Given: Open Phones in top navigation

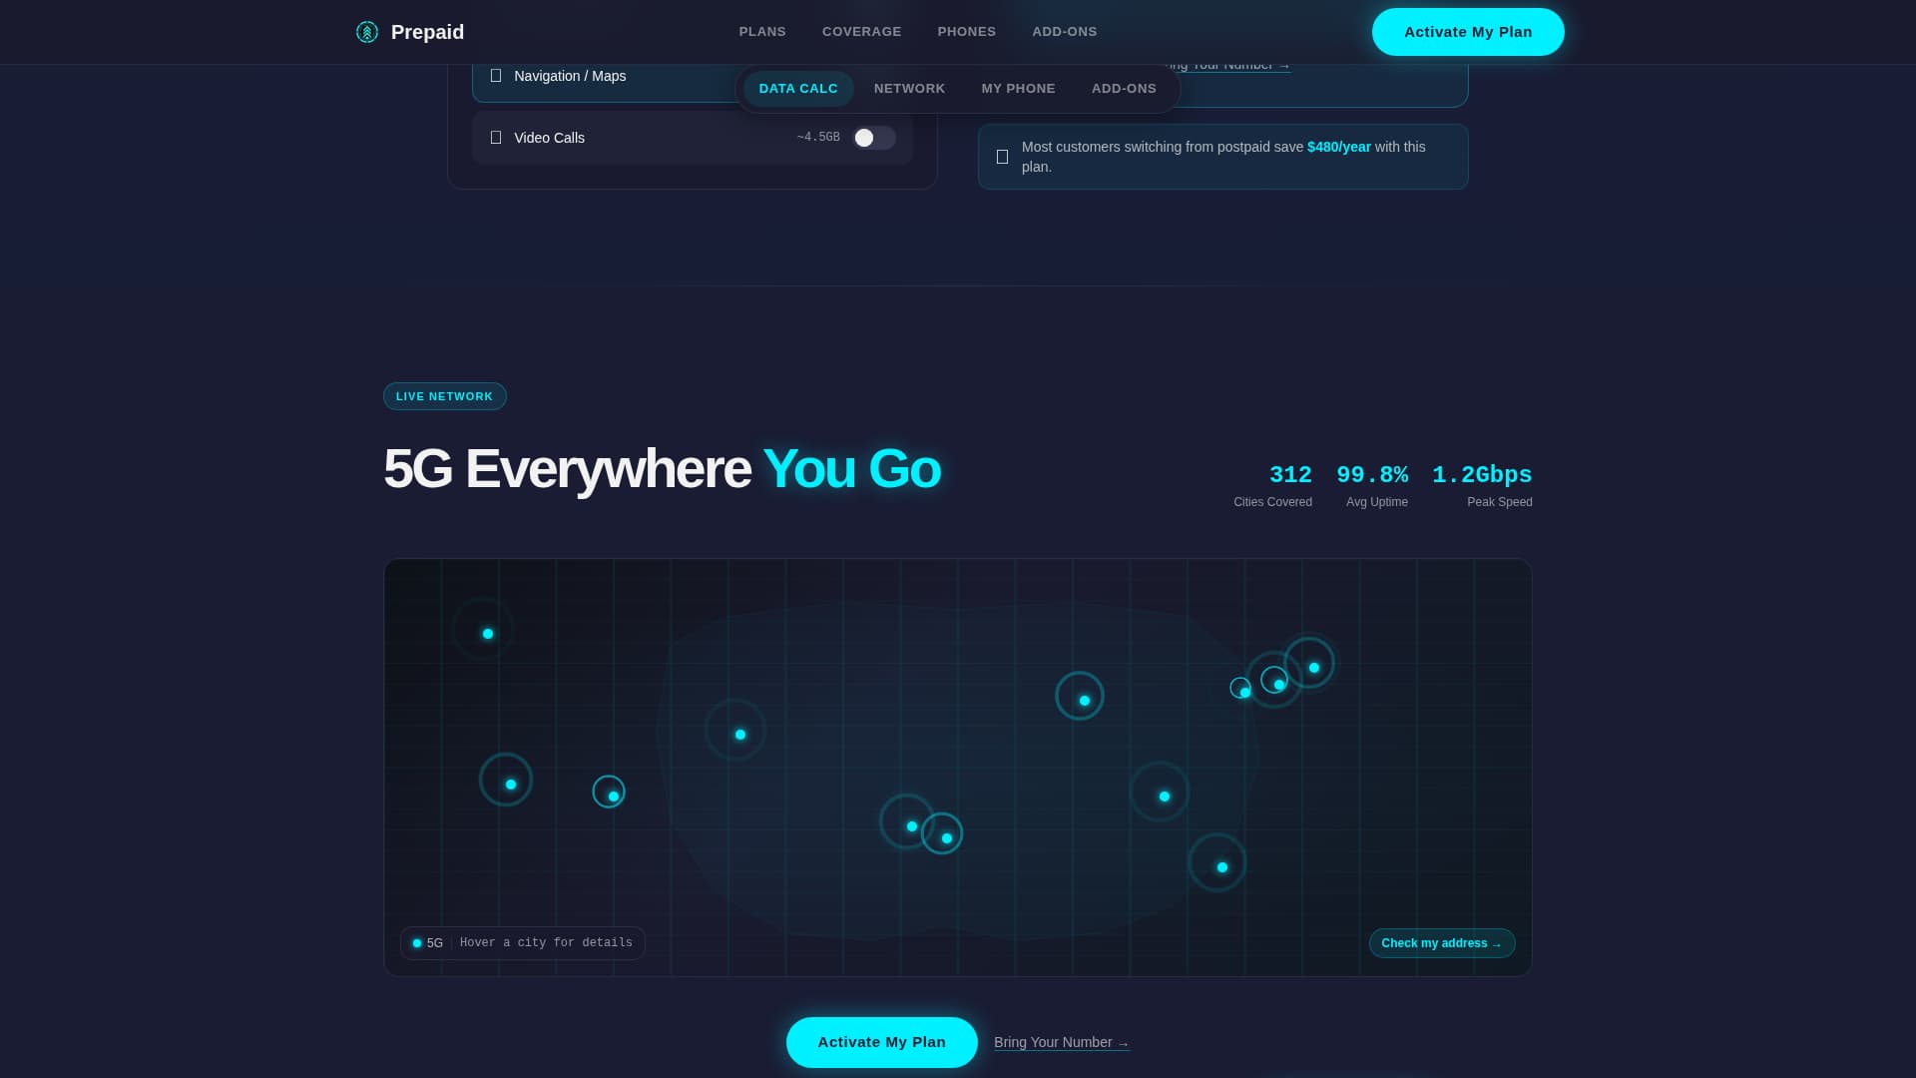Looking at the screenshot, I should [x=966, y=32].
